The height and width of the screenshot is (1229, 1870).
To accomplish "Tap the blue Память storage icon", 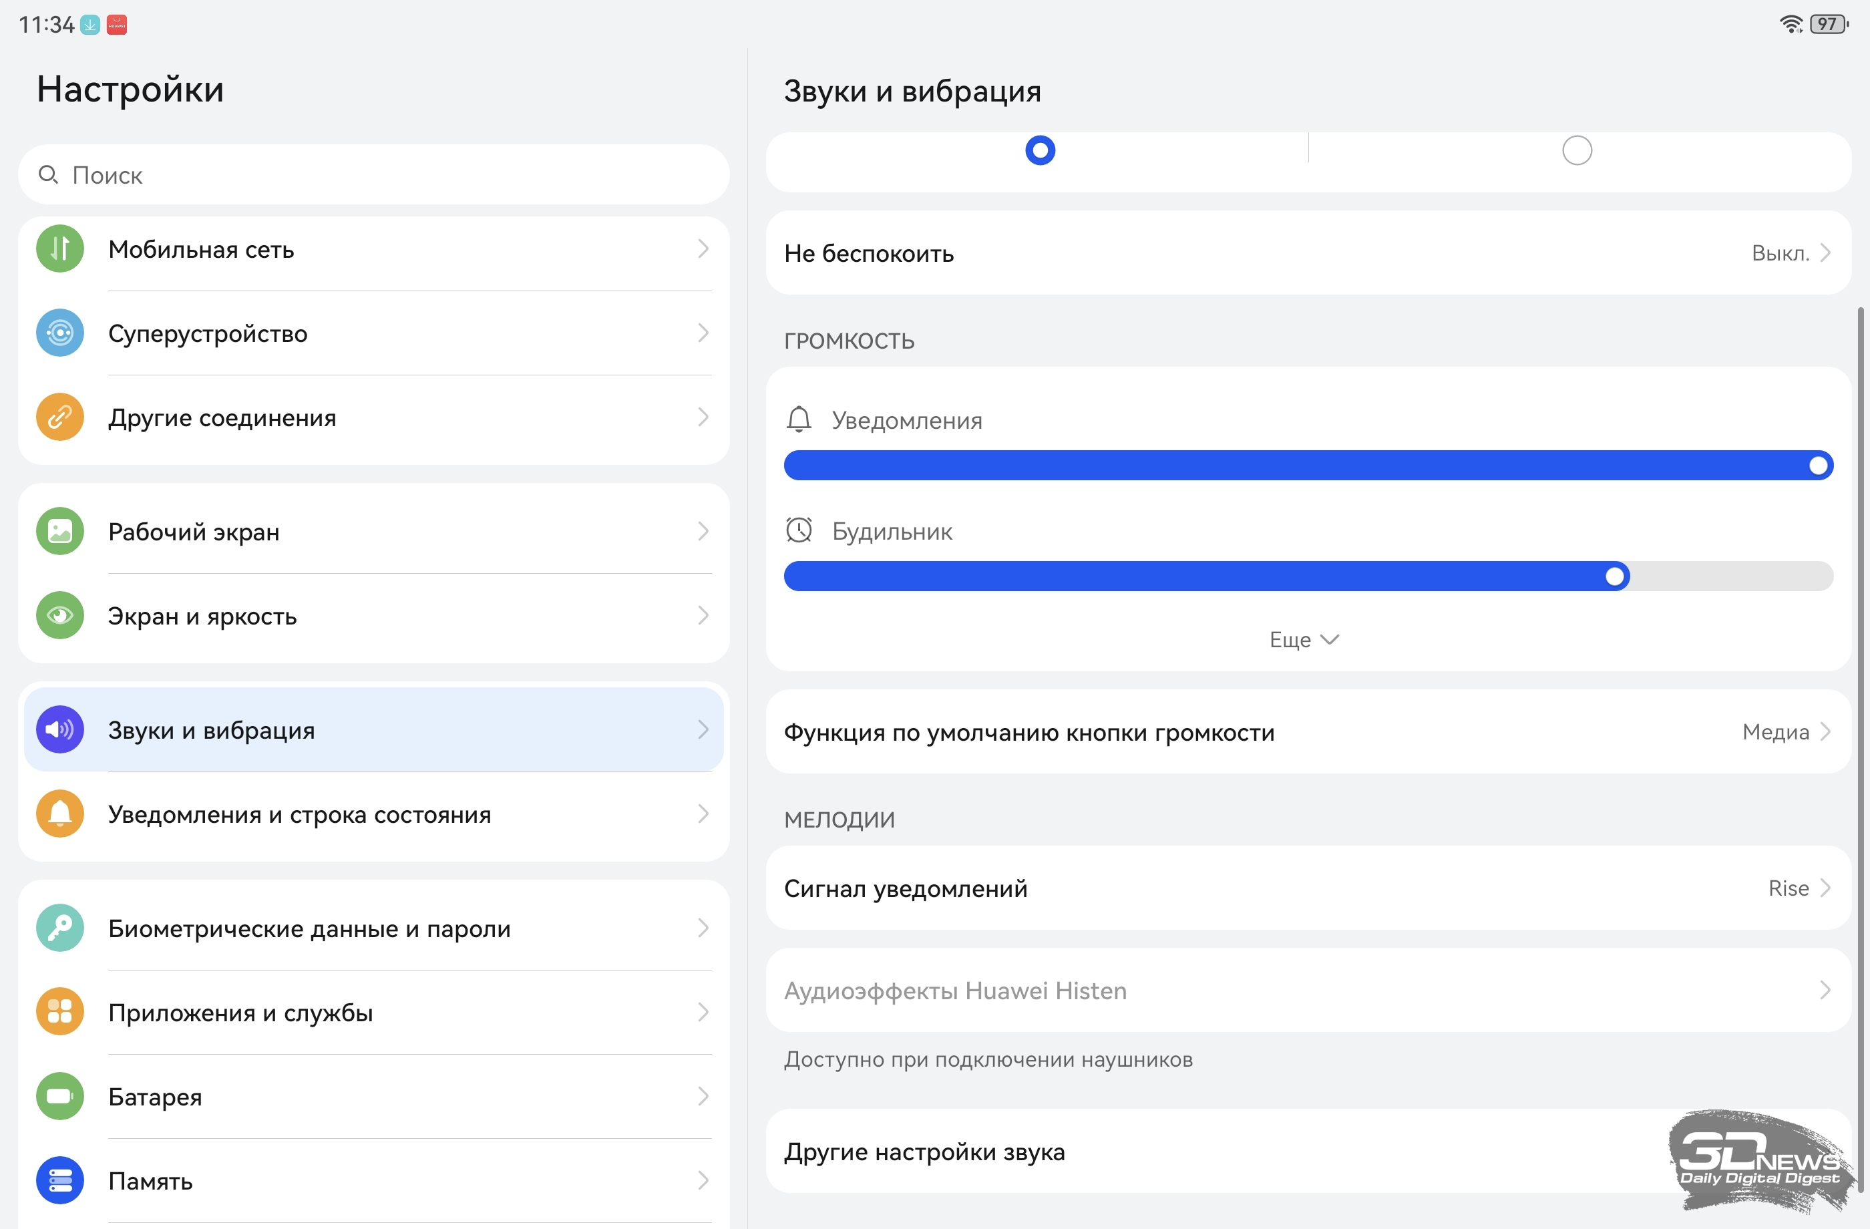I will click(59, 1180).
